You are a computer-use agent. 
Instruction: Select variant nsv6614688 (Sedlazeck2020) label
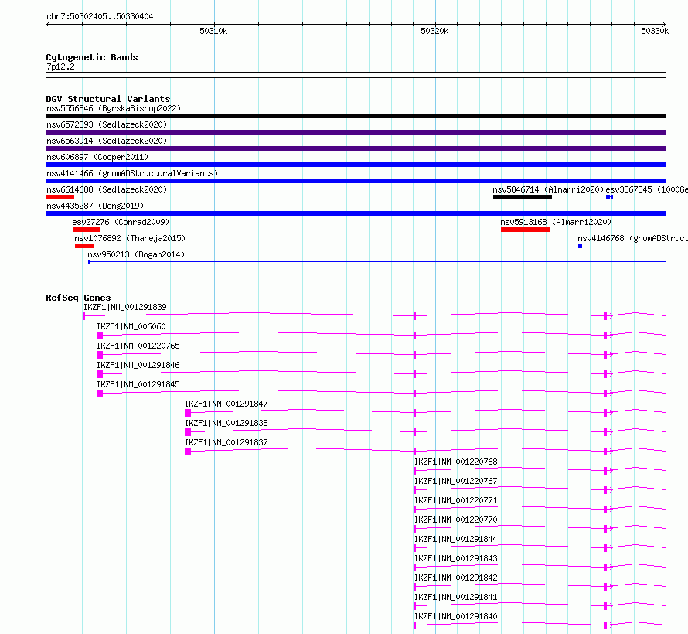[107, 189]
